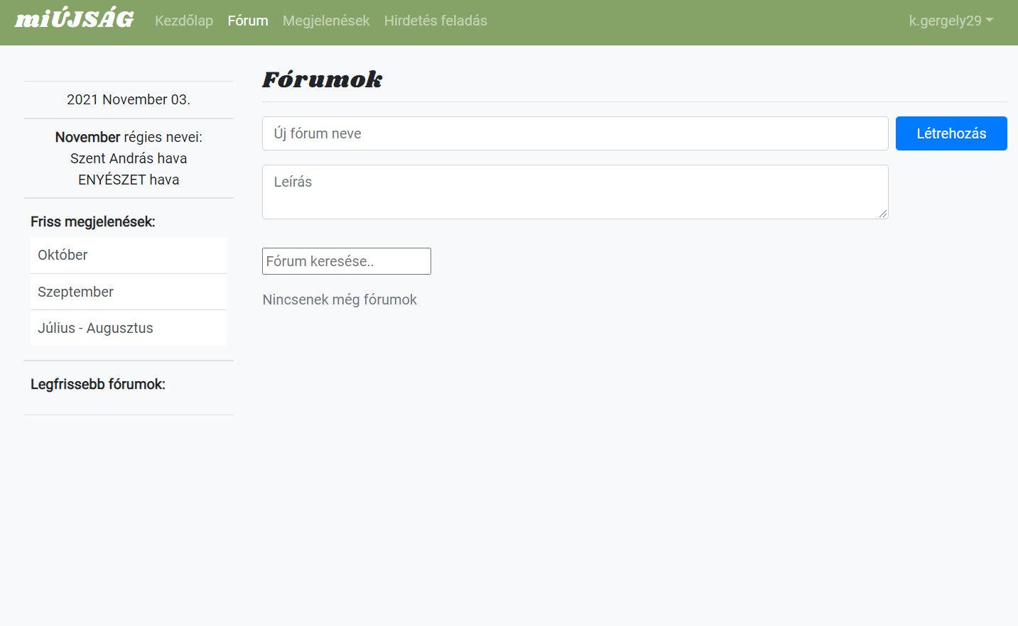The width and height of the screenshot is (1018, 626).
Task: Open the Szeptember issue link
Action: pos(129,292)
